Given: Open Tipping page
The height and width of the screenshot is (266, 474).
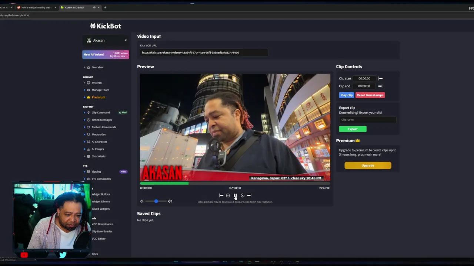Looking at the screenshot, I should click(96, 171).
